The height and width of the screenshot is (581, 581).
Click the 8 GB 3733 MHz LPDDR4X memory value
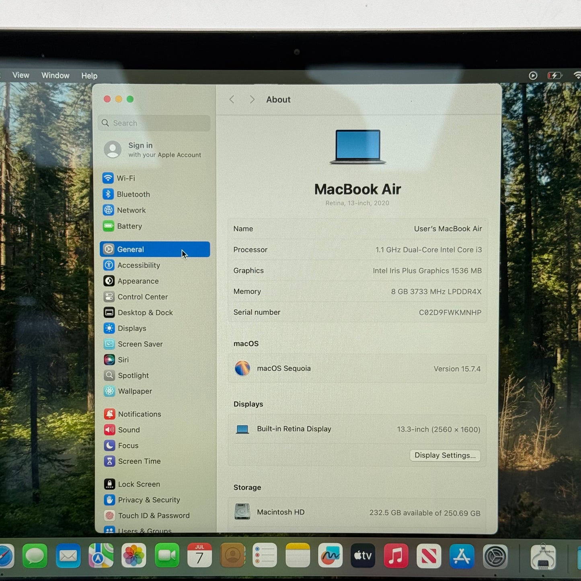pyautogui.click(x=436, y=292)
